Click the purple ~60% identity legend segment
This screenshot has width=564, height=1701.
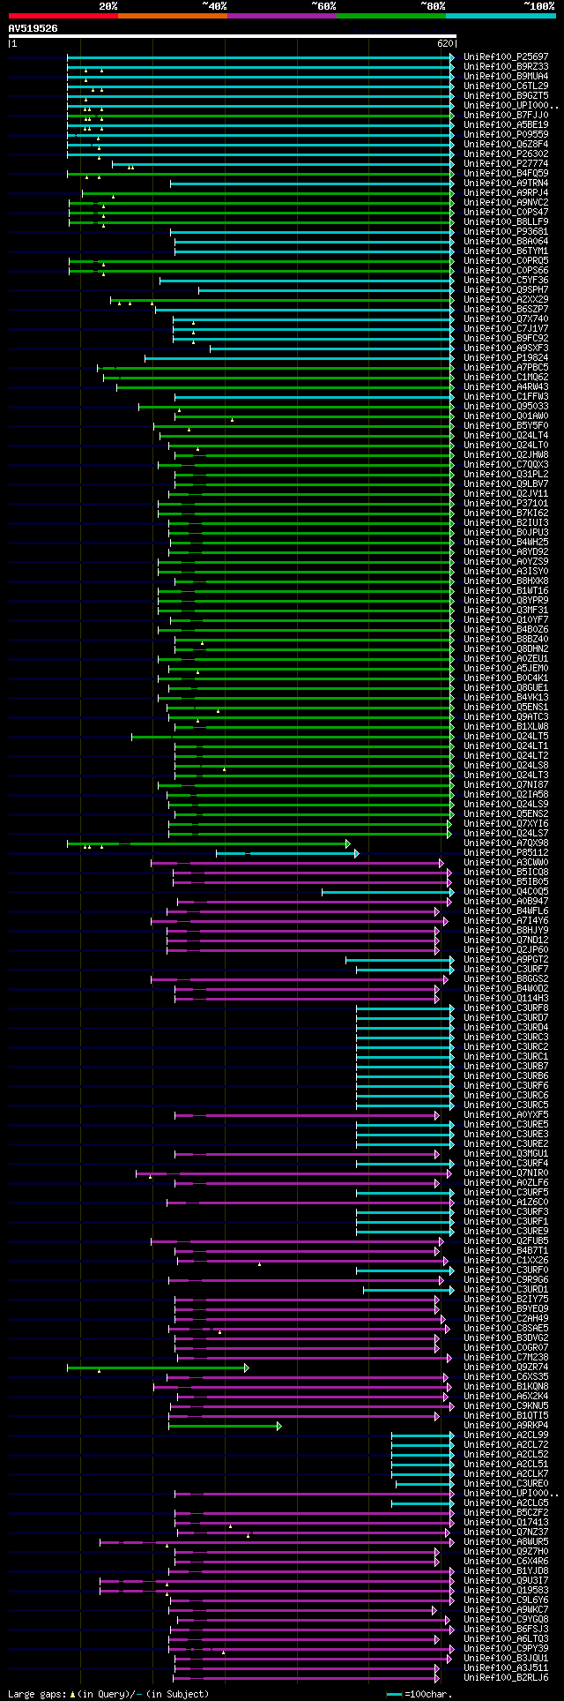(281, 16)
